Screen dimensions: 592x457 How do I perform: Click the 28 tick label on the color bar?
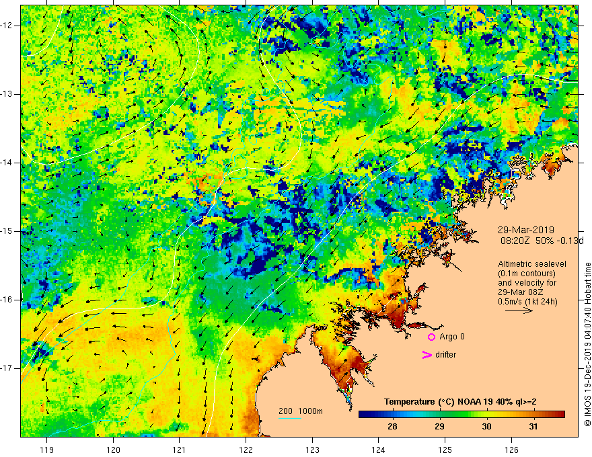pyautogui.click(x=392, y=427)
